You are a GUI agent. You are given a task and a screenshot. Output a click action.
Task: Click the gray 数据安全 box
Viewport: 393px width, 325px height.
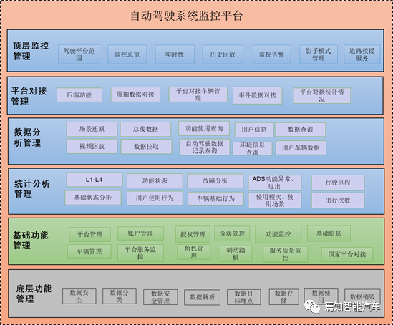[79, 296]
